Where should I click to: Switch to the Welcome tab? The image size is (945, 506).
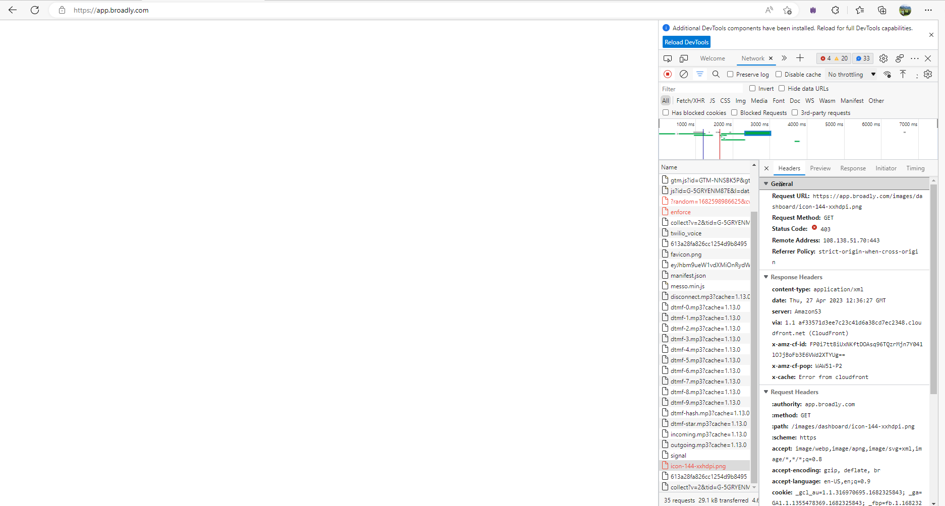[x=713, y=58]
